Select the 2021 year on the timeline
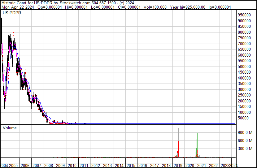Screen dimensions: 257x168 click(202, 166)
